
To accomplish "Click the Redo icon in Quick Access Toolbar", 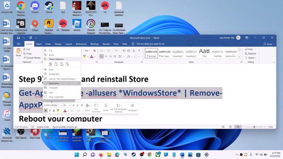I will 31,38.
